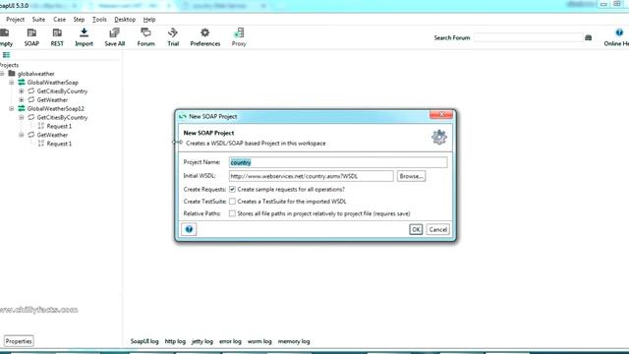Collapse the GlobalWeatherSoap12 interface node
The image size is (629, 354).
point(12,108)
